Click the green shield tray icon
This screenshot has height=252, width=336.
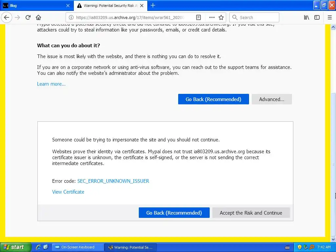click(x=305, y=247)
